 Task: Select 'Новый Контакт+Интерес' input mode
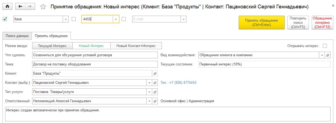136,46
